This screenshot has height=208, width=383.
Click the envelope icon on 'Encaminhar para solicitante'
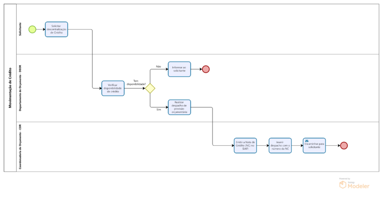coord(307,141)
